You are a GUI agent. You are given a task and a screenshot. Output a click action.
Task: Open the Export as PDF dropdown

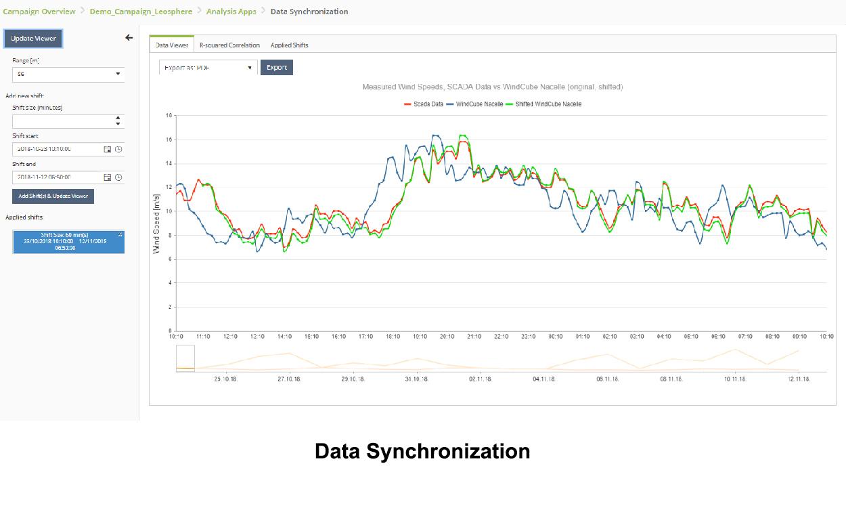[x=208, y=68]
